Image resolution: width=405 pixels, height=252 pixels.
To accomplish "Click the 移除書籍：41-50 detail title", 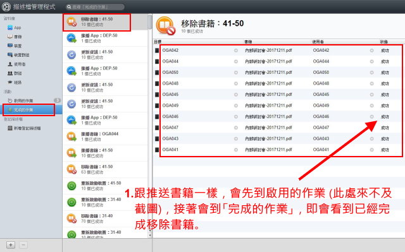I will click(213, 23).
